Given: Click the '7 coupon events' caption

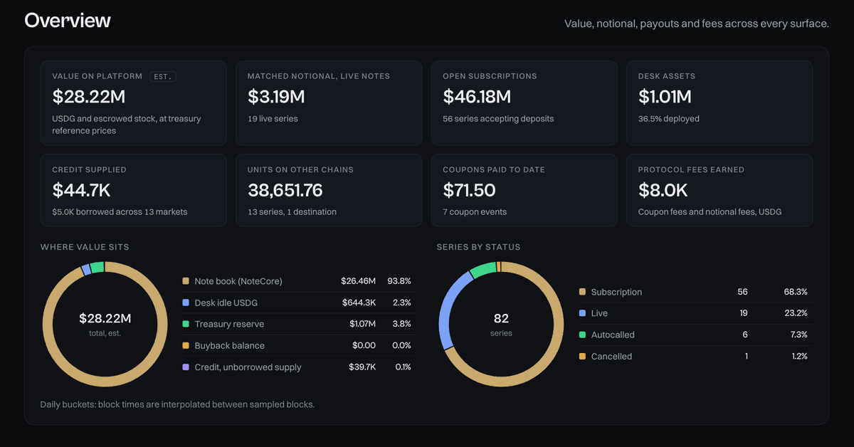Looking at the screenshot, I should coord(473,212).
